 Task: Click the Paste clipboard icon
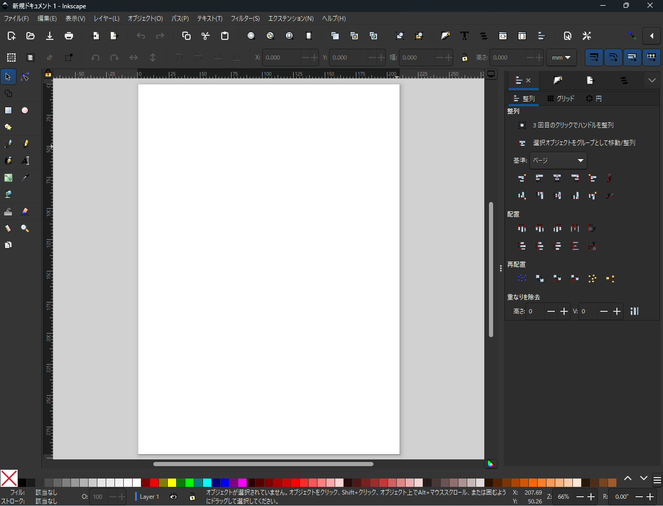pyautogui.click(x=225, y=36)
